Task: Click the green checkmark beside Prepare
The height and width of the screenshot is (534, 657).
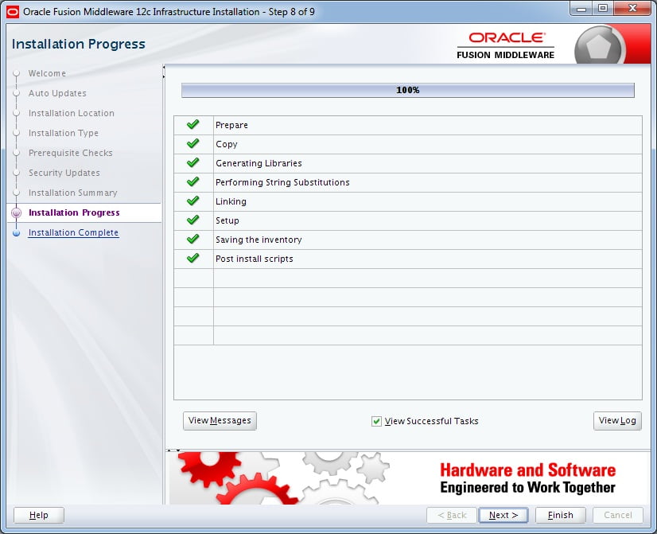Action: click(x=192, y=124)
